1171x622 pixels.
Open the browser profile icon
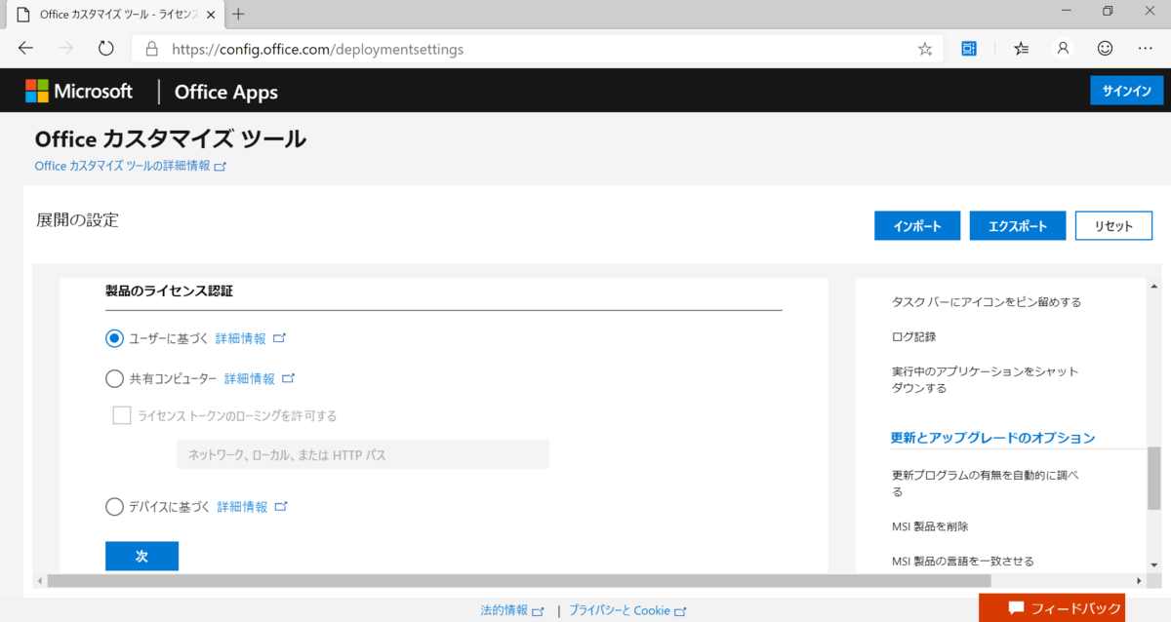click(1064, 48)
